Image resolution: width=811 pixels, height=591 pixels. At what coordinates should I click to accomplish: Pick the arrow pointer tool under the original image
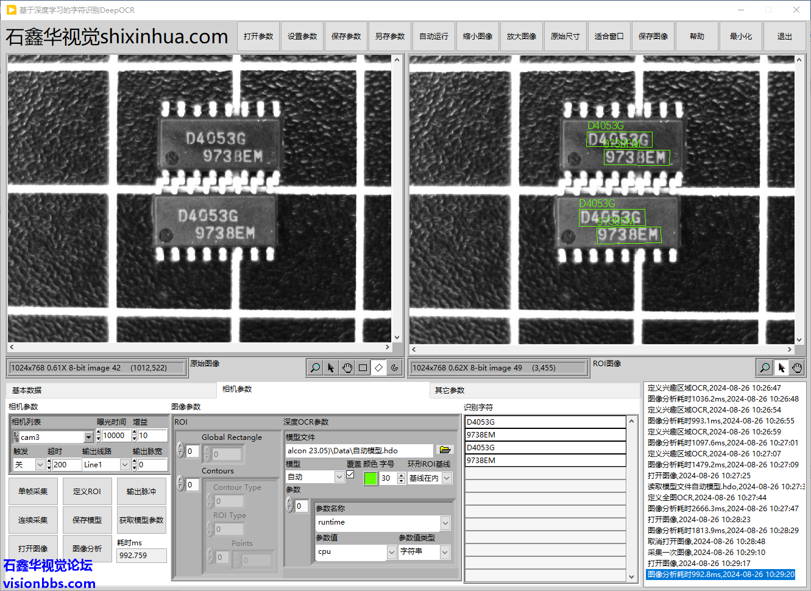[331, 367]
